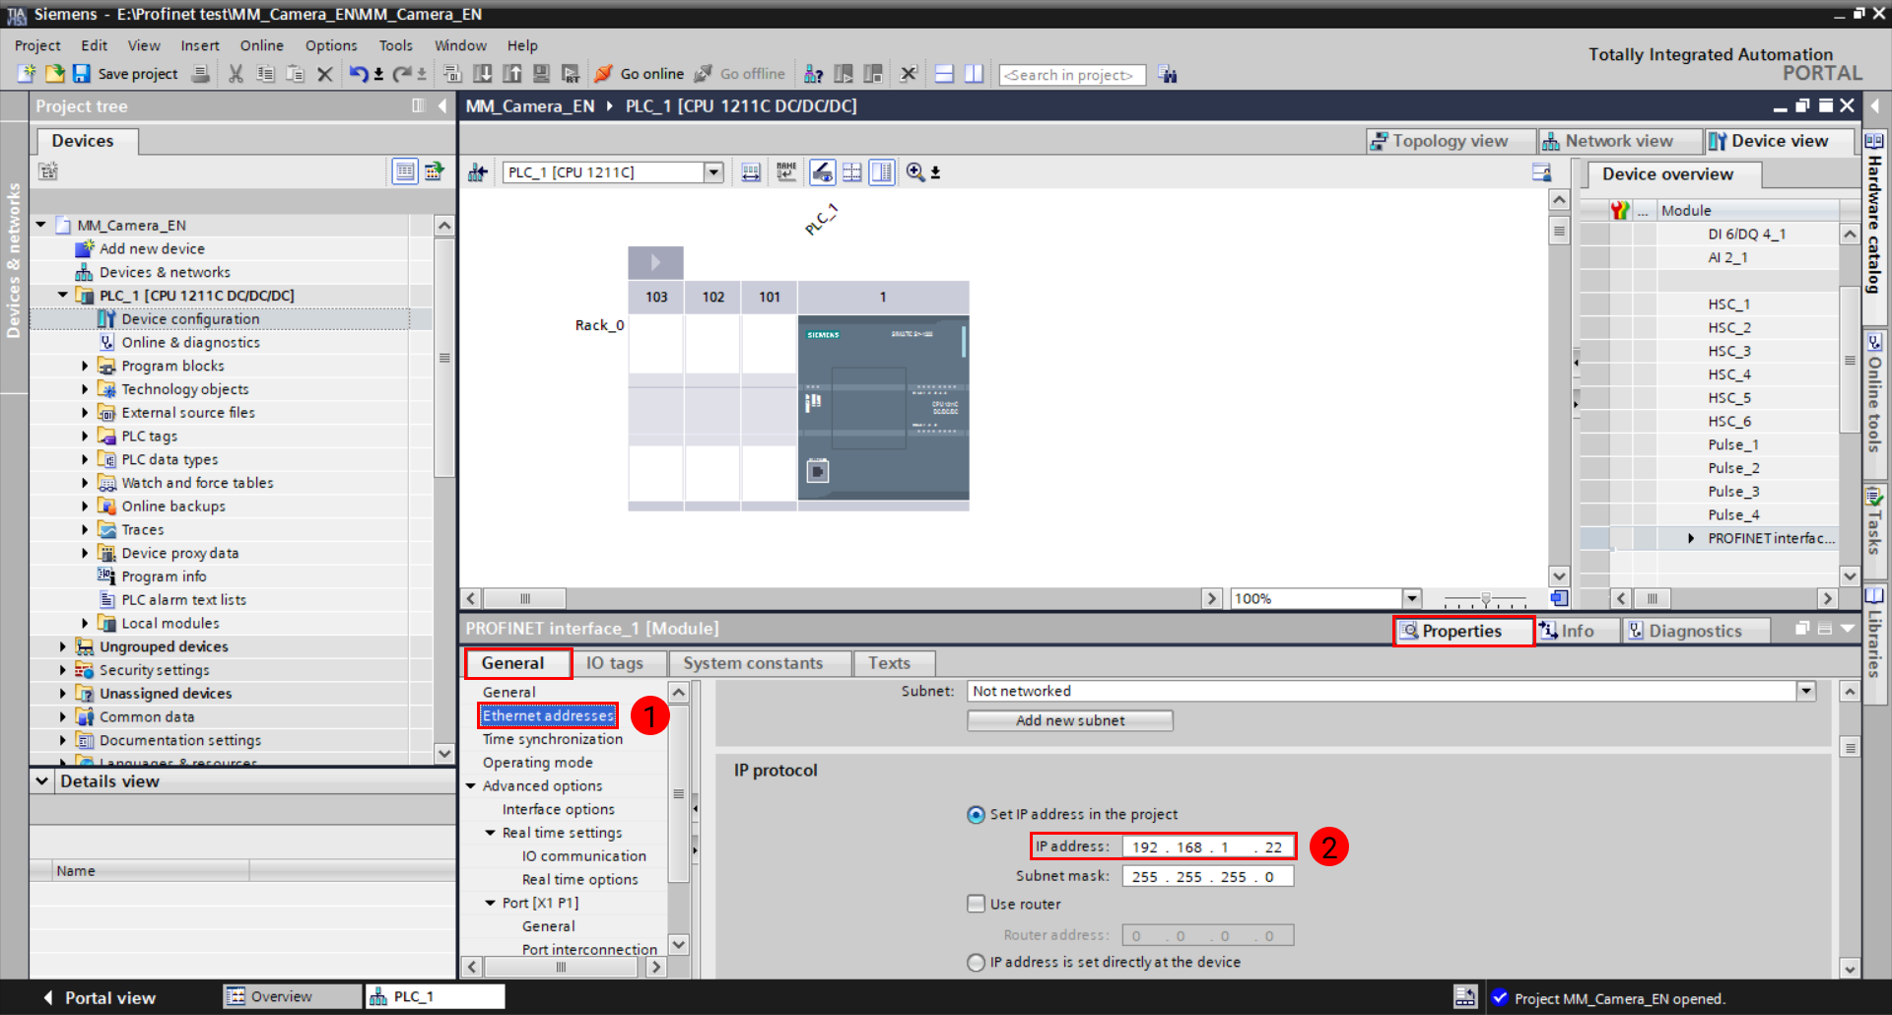Collapse the Details view section
Viewport: 1892px width, 1015px height.
point(41,780)
